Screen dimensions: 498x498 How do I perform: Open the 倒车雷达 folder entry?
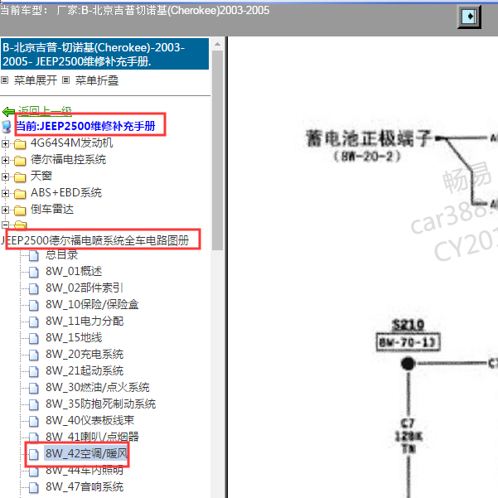click(51, 209)
